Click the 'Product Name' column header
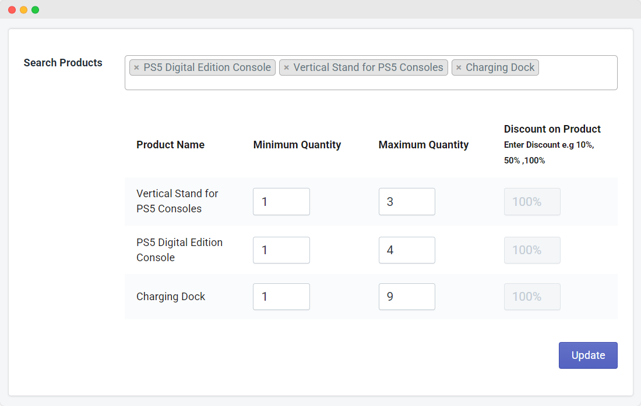The height and width of the screenshot is (406, 641). [x=171, y=145]
